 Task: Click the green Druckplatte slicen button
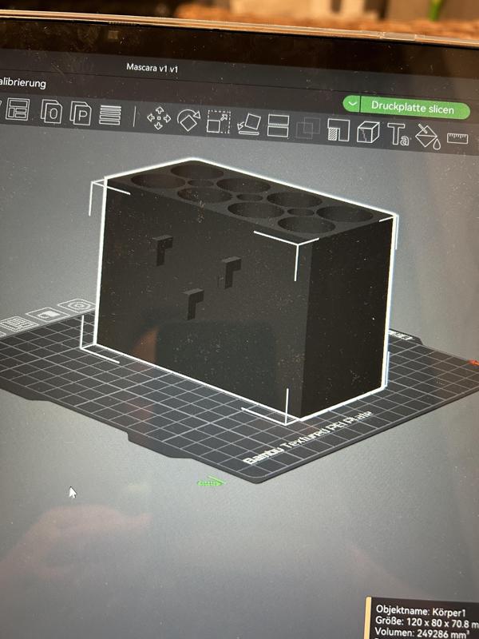(414, 109)
